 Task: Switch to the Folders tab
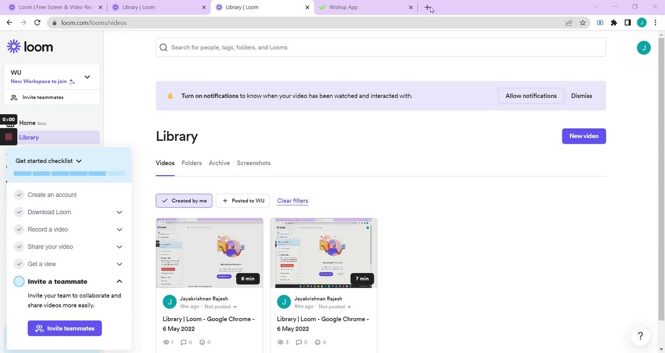tap(191, 163)
